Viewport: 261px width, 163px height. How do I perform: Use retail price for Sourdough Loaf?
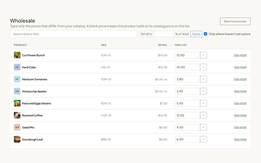[x=240, y=139]
